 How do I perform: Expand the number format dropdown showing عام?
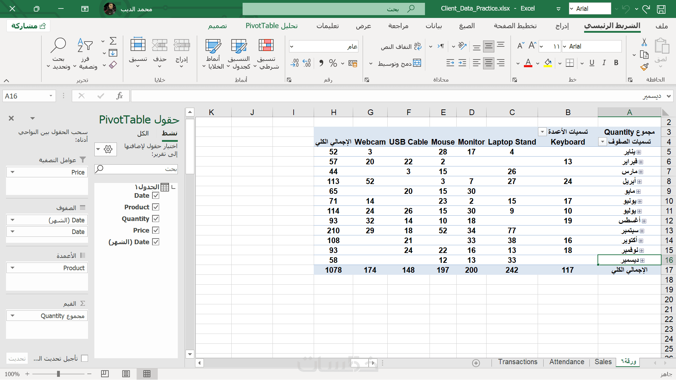(292, 46)
